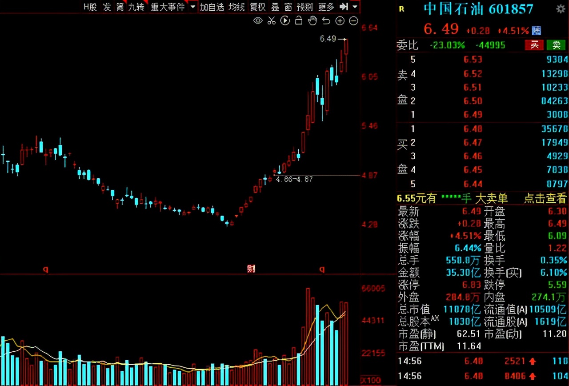Select the hand pan tool icon
Image resolution: width=569 pixels, height=386 pixels.
coord(313,20)
